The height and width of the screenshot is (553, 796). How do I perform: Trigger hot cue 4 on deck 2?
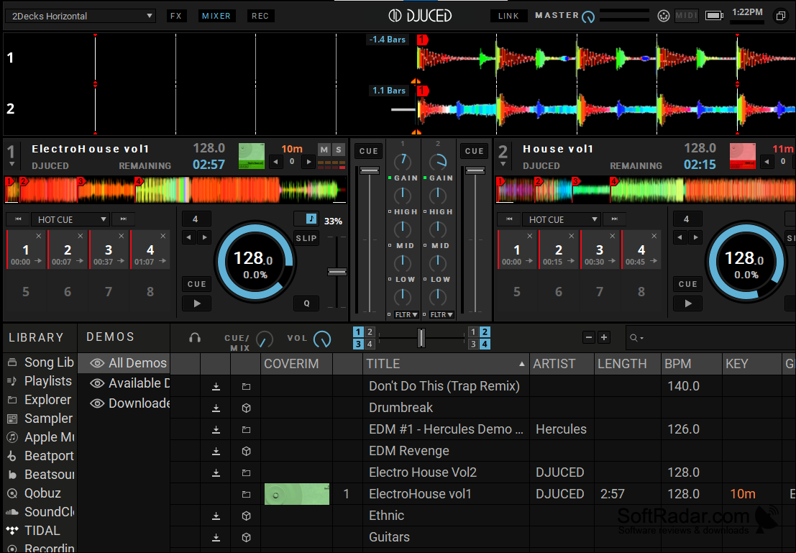[x=641, y=250]
